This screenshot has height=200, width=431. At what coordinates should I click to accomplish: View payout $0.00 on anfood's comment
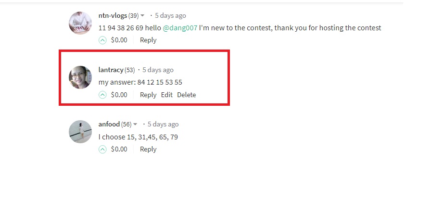[119, 149]
